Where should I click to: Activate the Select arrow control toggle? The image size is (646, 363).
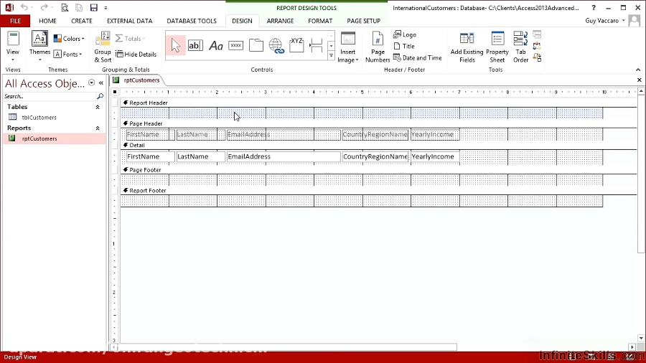[175, 46]
